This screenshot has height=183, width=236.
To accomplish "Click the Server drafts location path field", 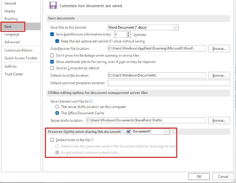I will tap(146, 120).
